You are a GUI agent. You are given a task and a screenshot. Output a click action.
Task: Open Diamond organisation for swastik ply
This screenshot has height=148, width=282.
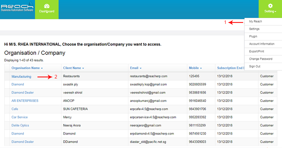(x=18, y=84)
